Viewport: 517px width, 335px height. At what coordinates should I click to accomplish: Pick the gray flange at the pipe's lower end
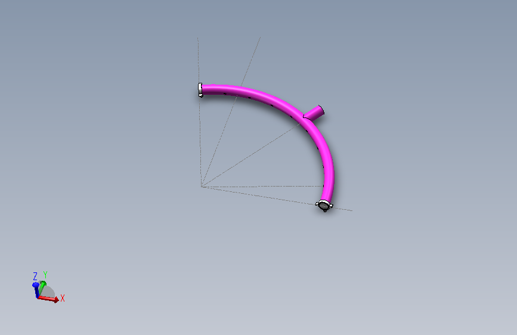(x=324, y=206)
